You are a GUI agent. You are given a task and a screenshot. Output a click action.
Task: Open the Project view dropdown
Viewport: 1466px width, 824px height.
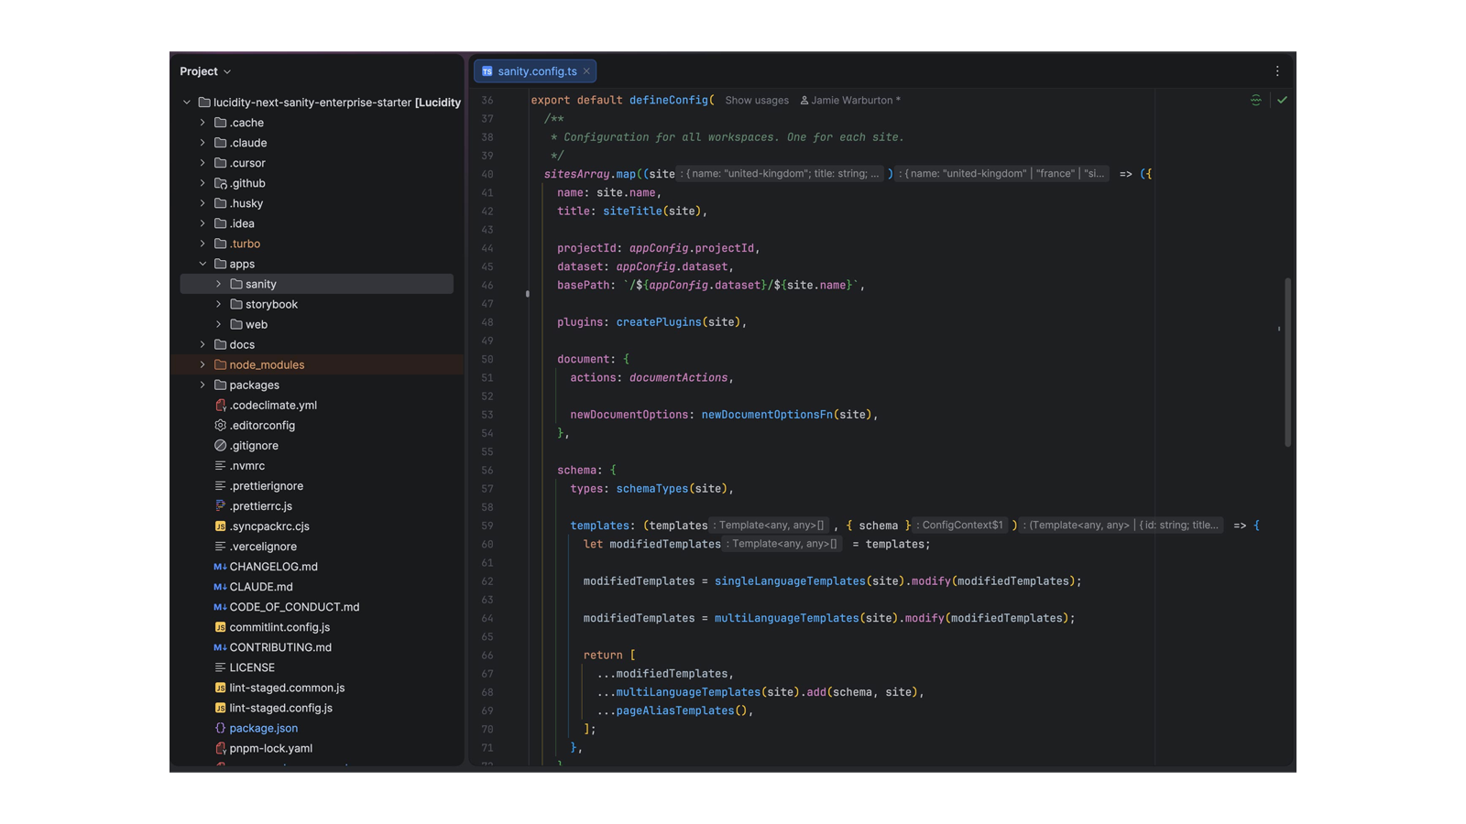pyautogui.click(x=205, y=71)
